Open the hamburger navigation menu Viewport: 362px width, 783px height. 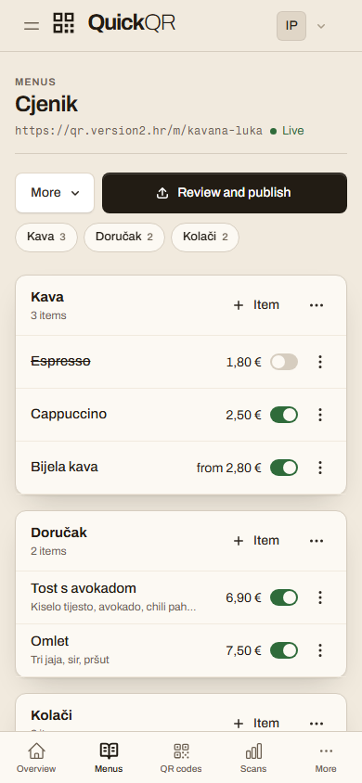32,25
